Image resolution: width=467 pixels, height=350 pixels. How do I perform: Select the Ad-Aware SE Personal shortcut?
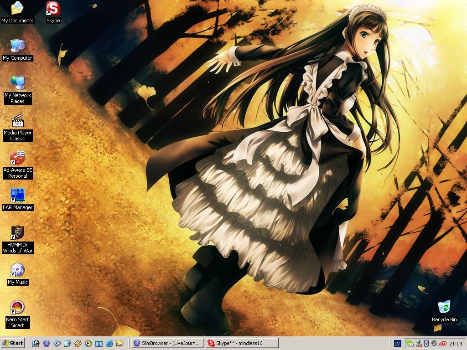[18, 165]
